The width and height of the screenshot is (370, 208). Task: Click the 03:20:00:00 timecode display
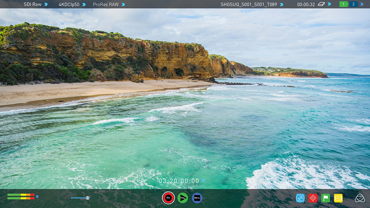tap(179, 181)
